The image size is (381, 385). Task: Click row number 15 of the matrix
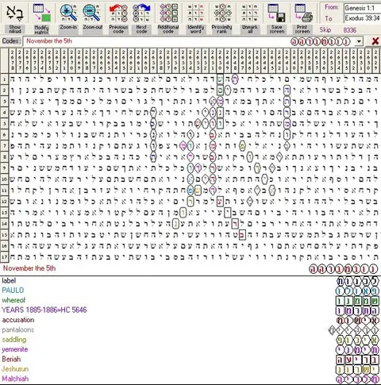(4, 235)
